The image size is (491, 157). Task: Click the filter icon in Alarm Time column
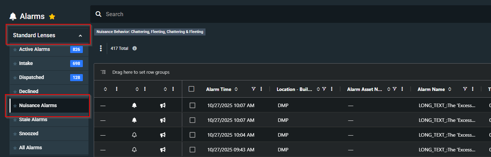(253, 89)
